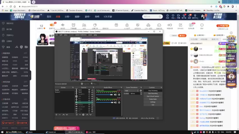Add a new source with plus icon
This screenshot has height=134, width=239.
point(77,115)
